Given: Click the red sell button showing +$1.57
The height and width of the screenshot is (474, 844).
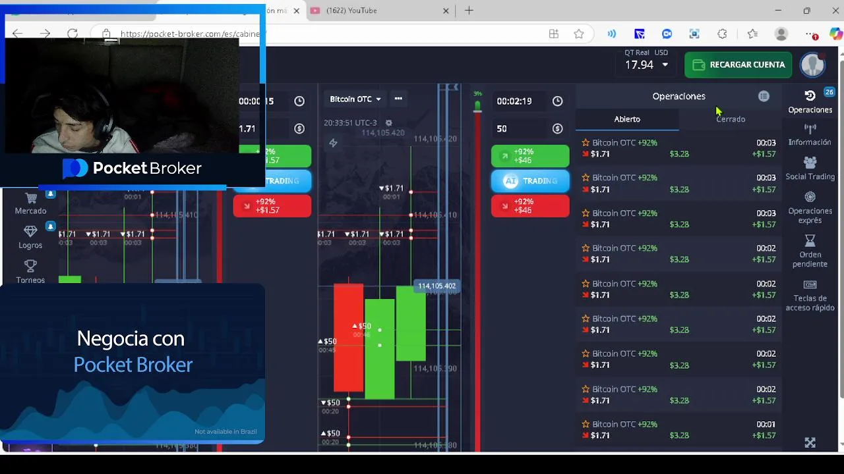Looking at the screenshot, I should coord(272,206).
